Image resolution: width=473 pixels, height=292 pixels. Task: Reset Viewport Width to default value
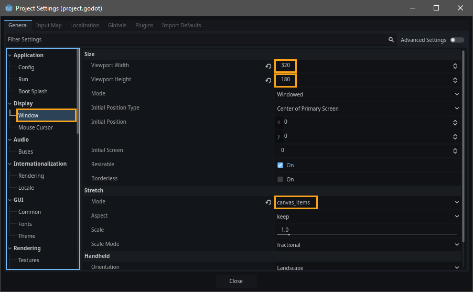pyautogui.click(x=268, y=66)
